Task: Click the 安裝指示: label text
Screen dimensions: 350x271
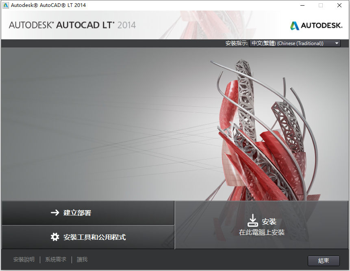Action: (x=237, y=43)
